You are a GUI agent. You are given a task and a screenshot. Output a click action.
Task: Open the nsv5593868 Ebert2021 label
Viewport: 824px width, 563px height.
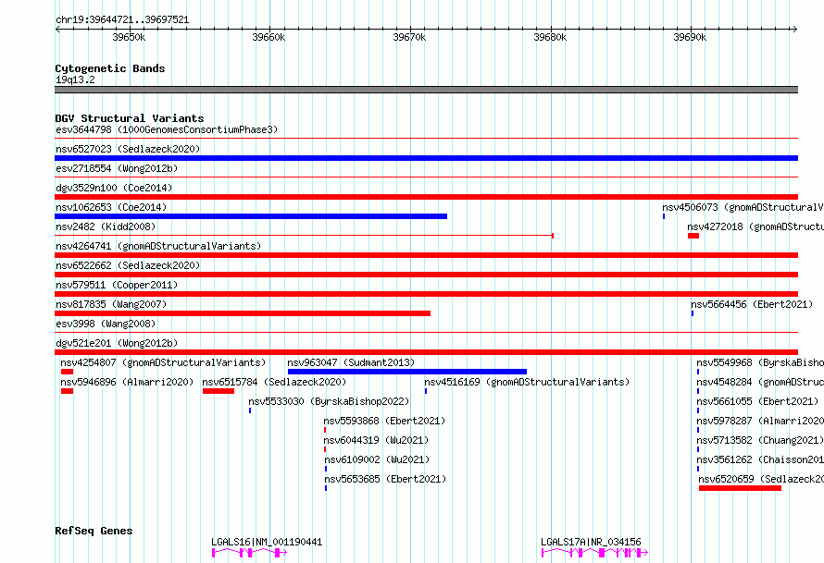[x=384, y=421]
